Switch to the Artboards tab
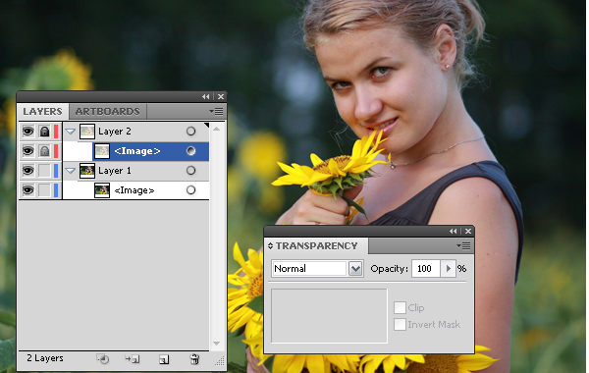 [107, 112]
